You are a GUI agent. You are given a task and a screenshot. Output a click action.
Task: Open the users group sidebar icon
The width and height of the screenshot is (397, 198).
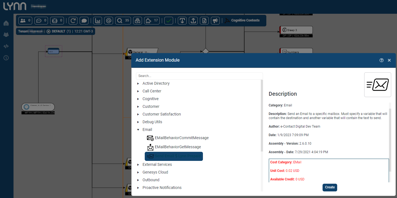pos(6,35)
